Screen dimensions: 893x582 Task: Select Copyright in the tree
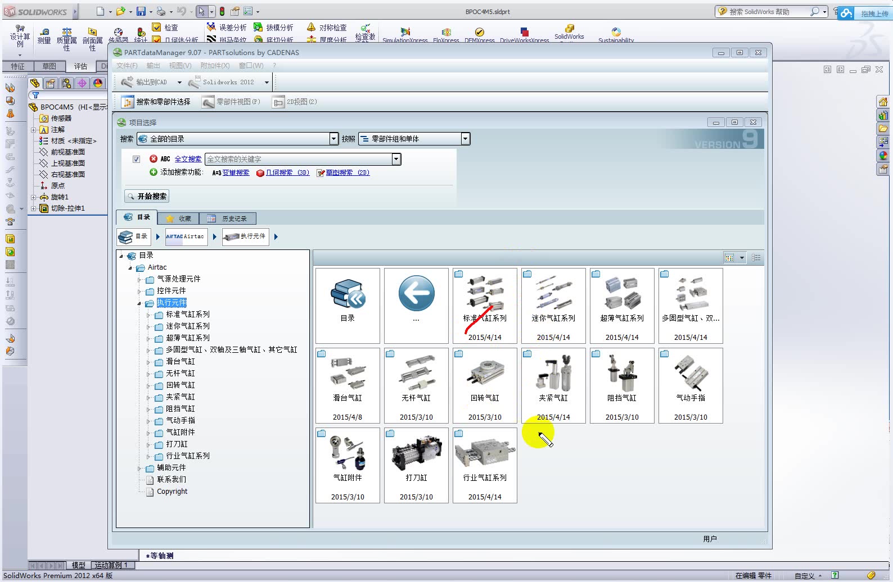click(172, 492)
